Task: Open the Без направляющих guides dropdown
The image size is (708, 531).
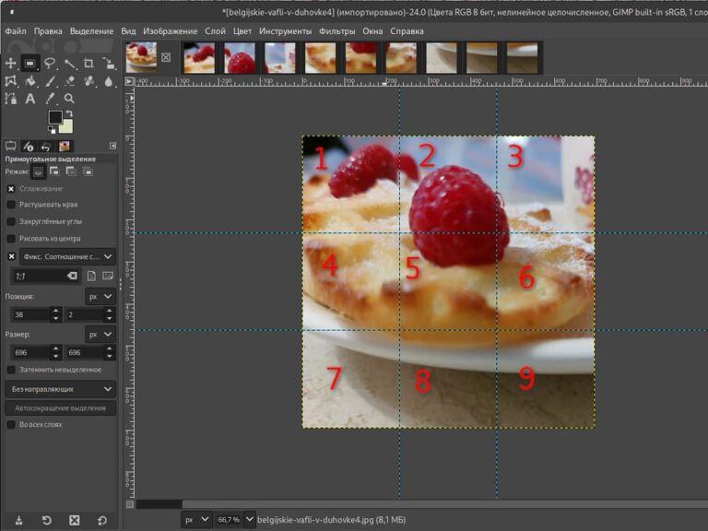Action: [61, 389]
